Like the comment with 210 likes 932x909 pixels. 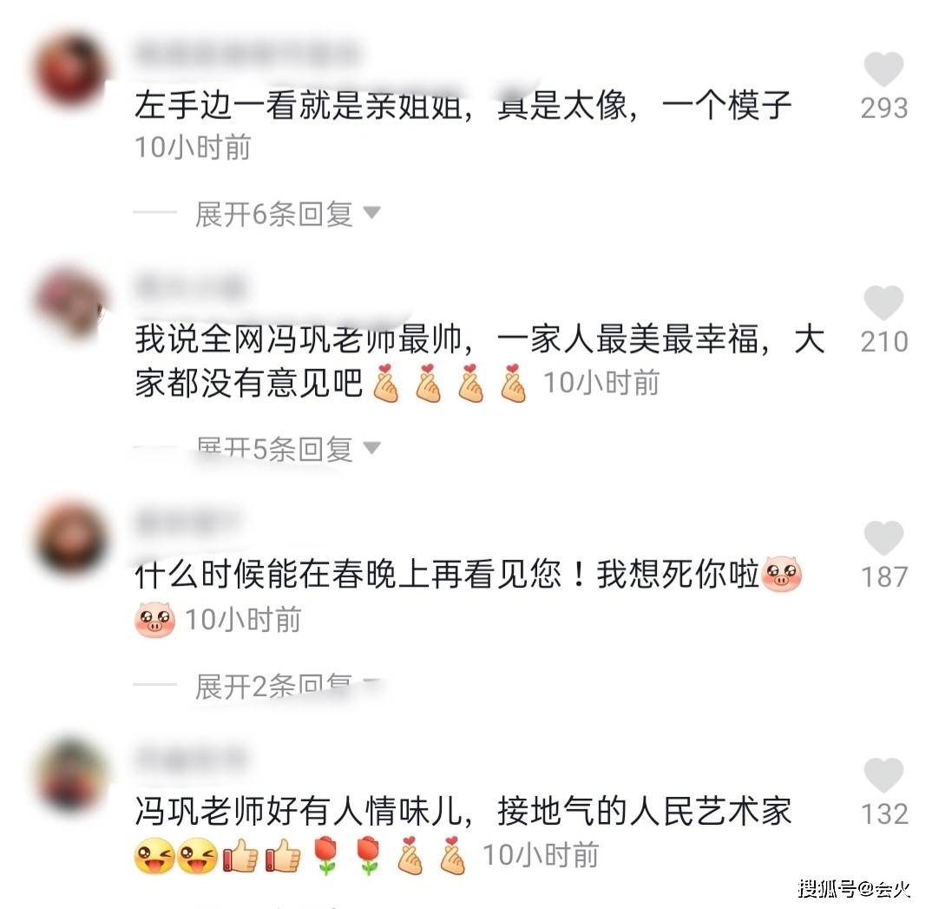click(x=883, y=303)
